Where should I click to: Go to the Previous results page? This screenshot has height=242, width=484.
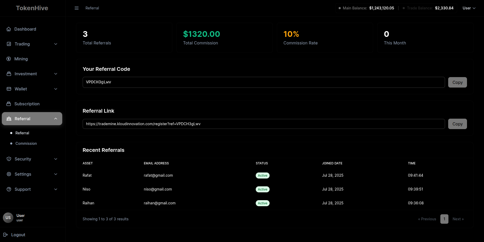(427, 219)
